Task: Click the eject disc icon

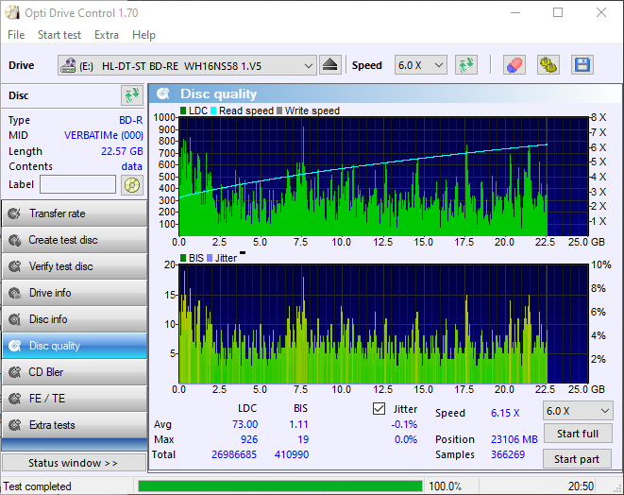Action: [329, 65]
